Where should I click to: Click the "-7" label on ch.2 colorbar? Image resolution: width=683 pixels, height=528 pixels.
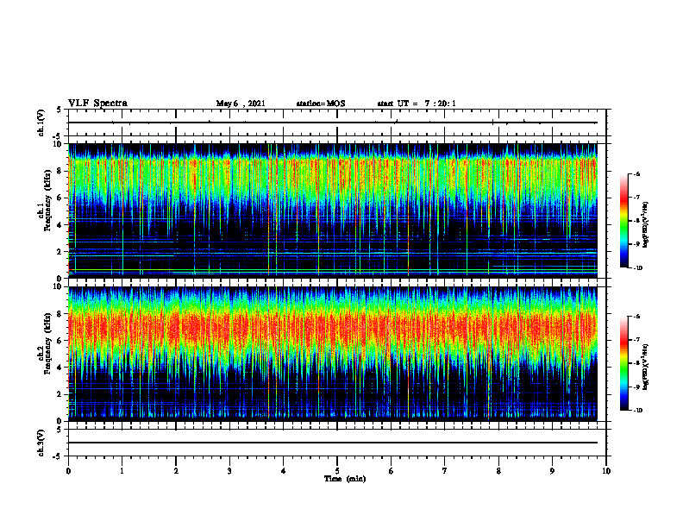click(x=637, y=340)
